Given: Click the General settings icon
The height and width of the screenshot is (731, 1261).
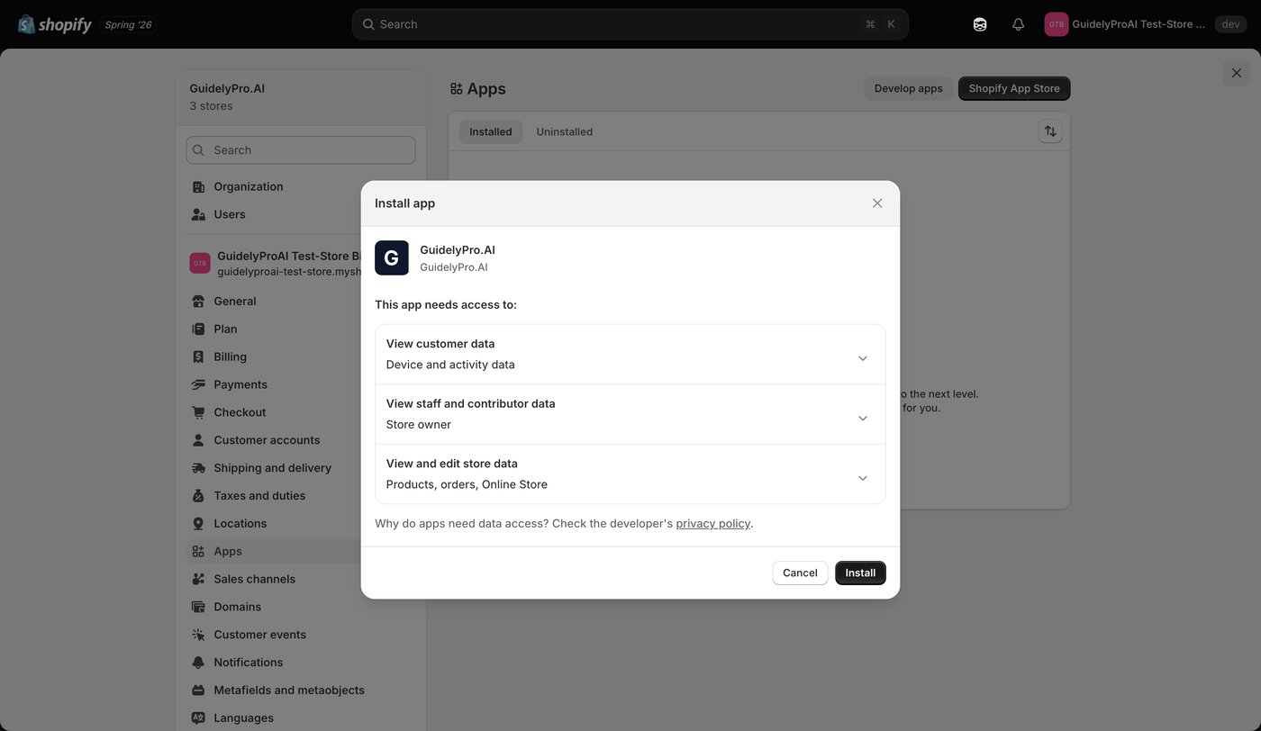Looking at the screenshot, I should click(198, 302).
